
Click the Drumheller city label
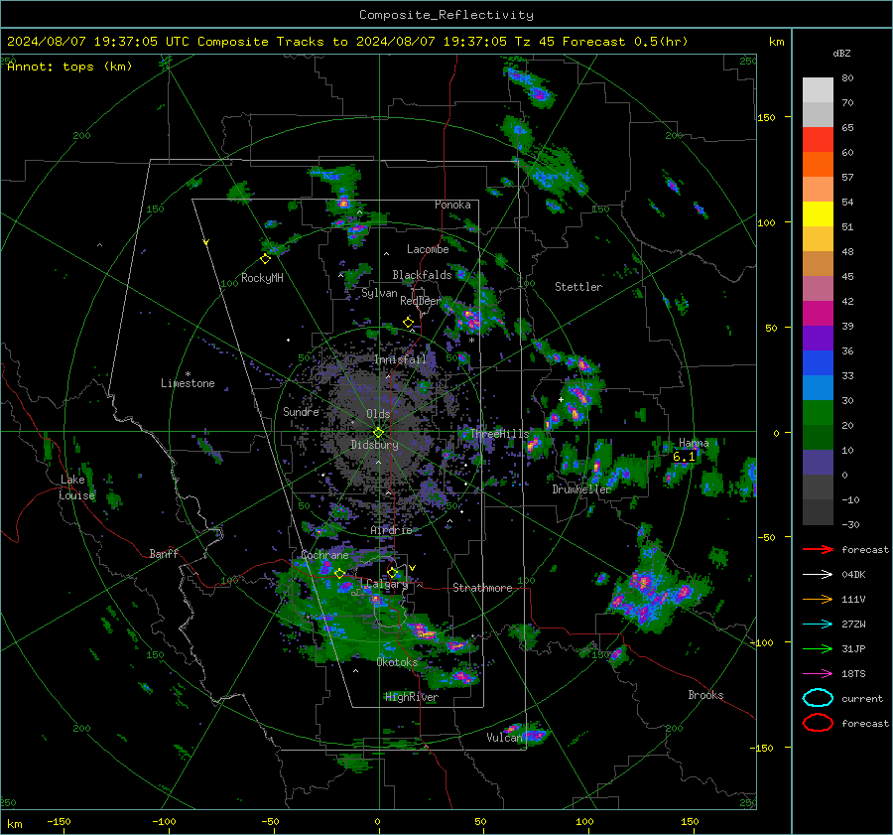tap(581, 489)
